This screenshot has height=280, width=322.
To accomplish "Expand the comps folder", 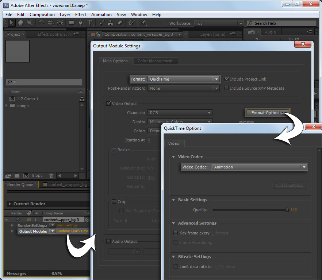I will (6, 105).
